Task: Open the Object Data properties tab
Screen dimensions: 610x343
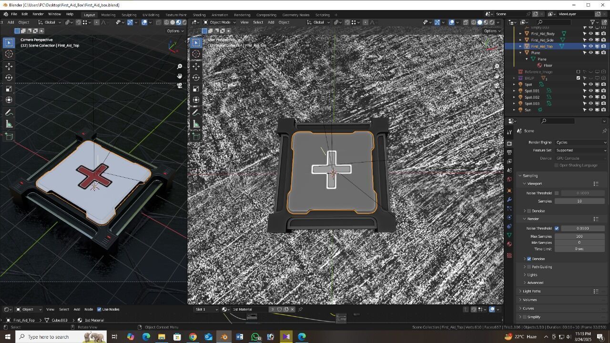Action: click(509, 235)
